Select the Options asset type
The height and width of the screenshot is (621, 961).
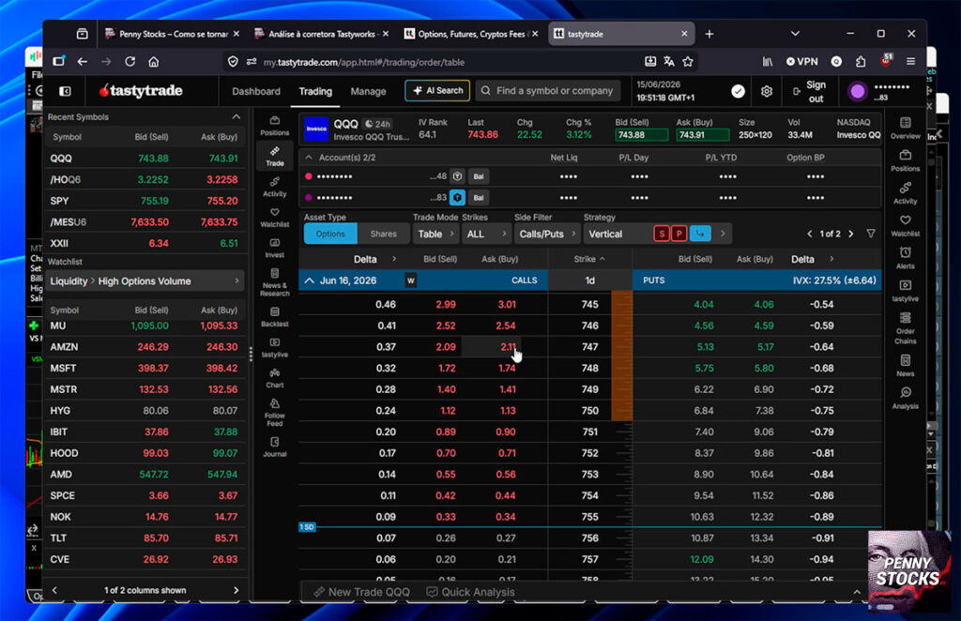tap(330, 234)
